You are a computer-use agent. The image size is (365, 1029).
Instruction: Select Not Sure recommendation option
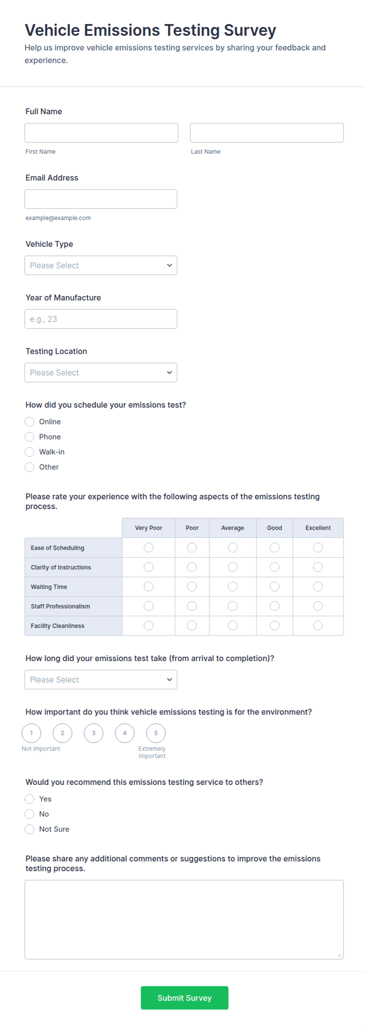pos(29,829)
